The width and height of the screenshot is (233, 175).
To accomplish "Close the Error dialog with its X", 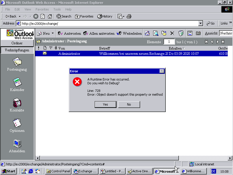I will [x=162, y=71].
